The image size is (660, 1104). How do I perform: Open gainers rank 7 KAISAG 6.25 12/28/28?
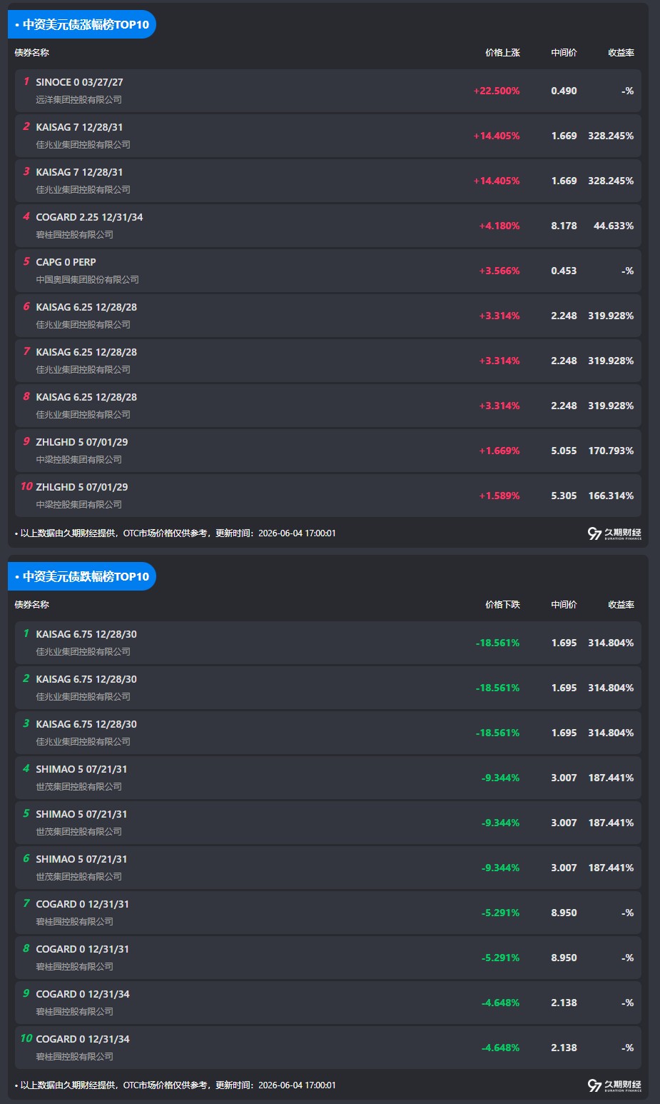tap(328, 361)
